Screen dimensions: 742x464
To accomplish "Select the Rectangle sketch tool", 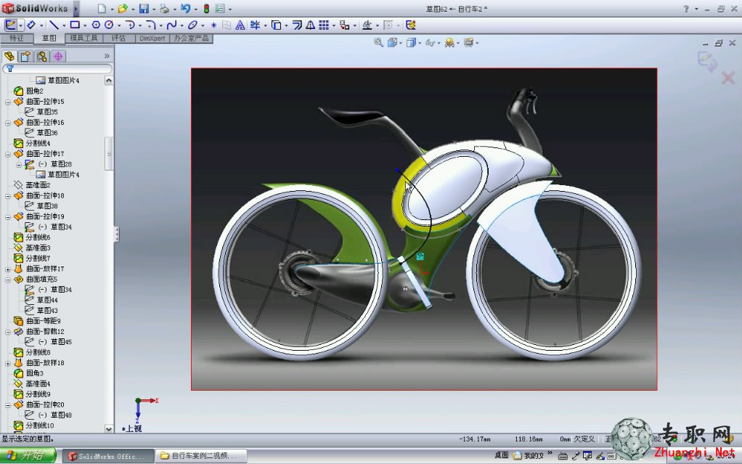I will point(75,25).
